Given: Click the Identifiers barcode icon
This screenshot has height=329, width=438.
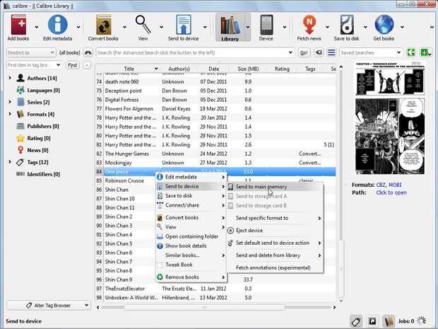Looking at the screenshot, I should tap(20, 174).
